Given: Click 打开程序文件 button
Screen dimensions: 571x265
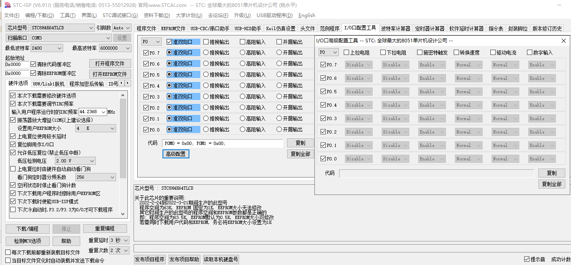Looking at the screenshot, I should (110, 64).
